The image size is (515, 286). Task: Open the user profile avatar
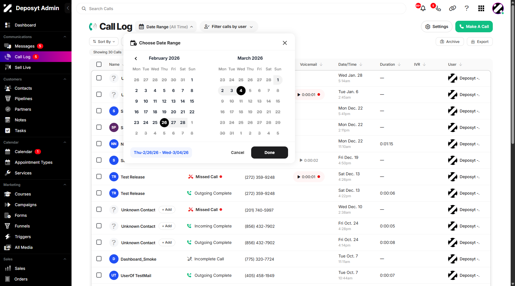point(498,8)
